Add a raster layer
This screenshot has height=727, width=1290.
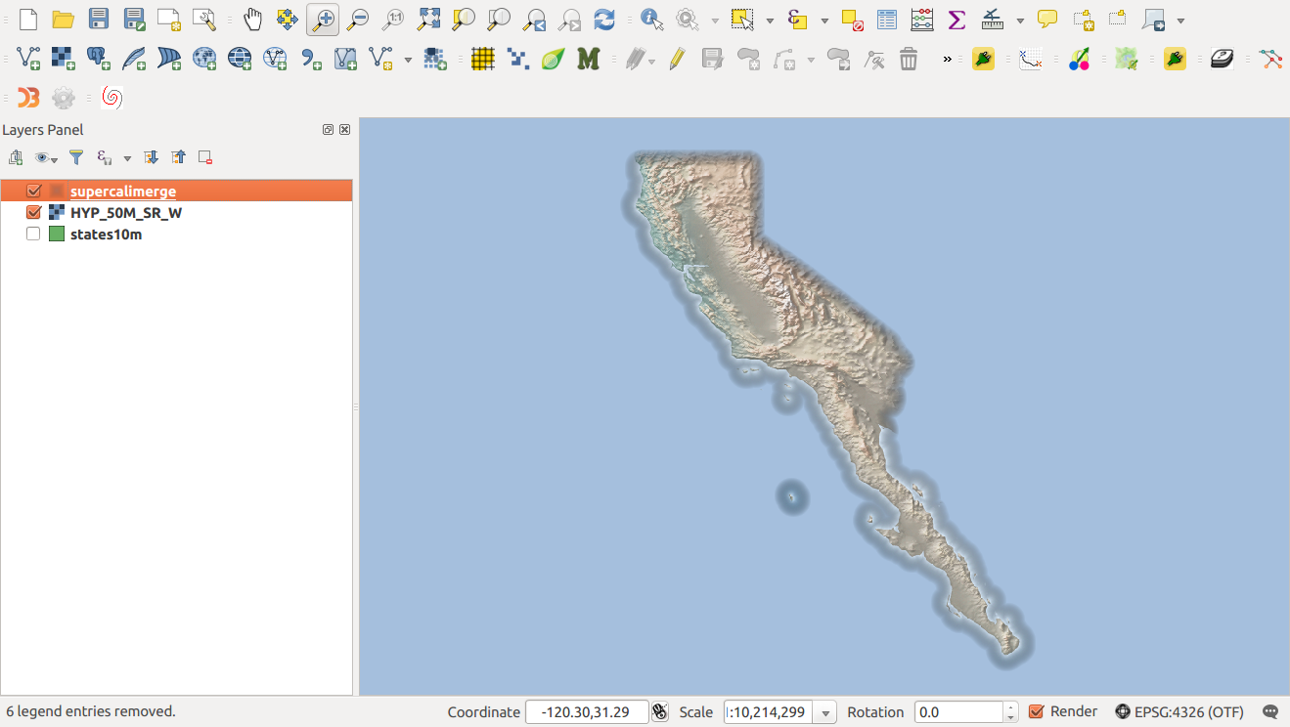coord(64,59)
